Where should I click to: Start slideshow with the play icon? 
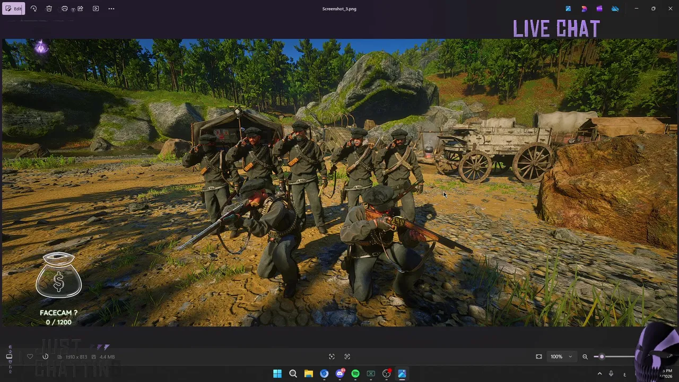96,8
